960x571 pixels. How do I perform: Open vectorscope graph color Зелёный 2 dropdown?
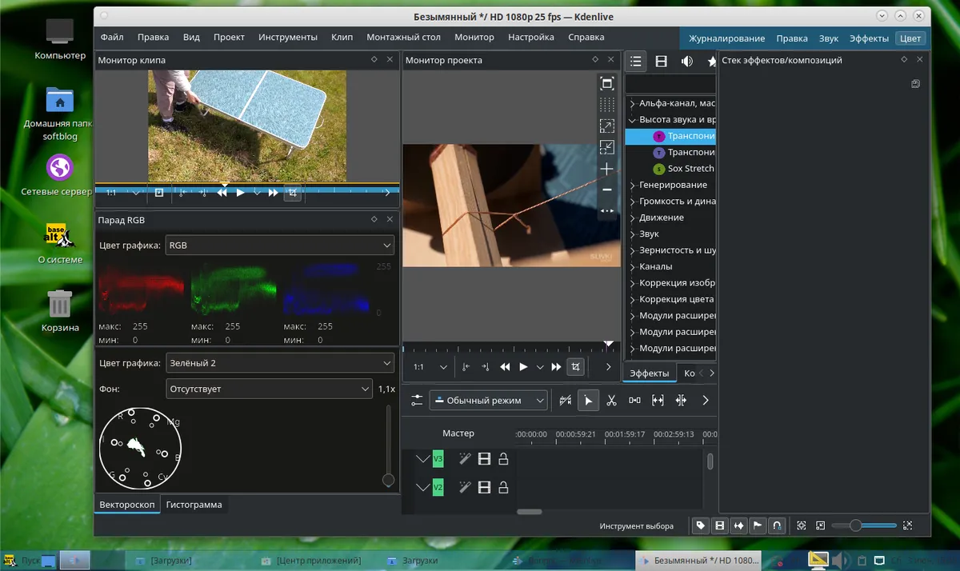tap(280, 363)
